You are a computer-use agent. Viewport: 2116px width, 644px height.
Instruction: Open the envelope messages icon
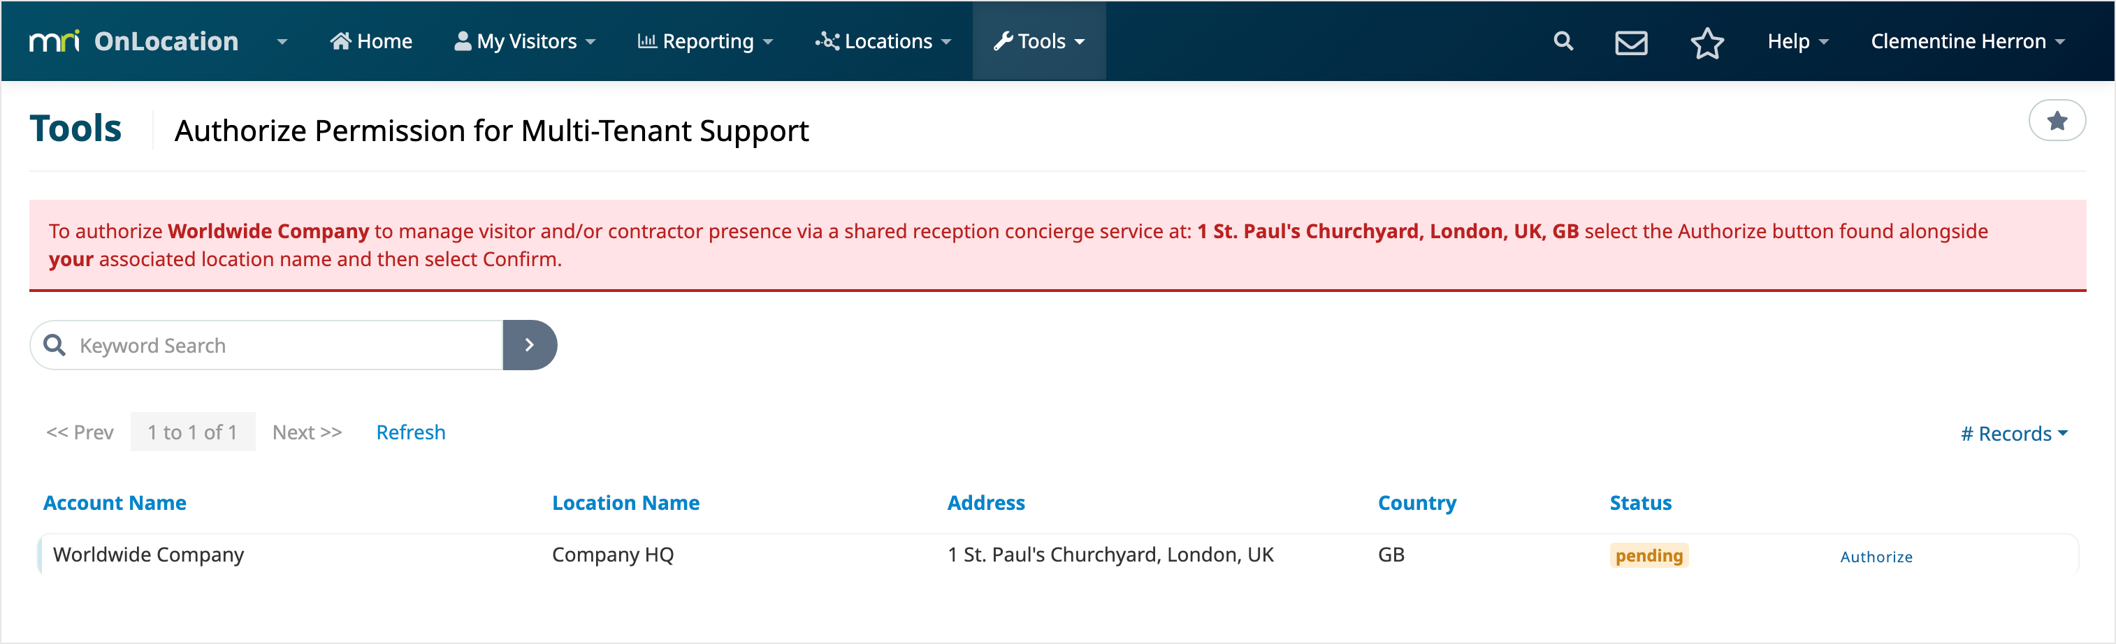pos(1630,42)
